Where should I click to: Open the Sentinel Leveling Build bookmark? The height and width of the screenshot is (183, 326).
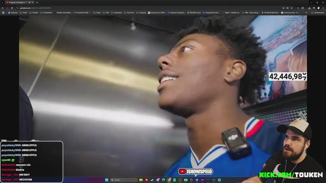click(x=176, y=13)
